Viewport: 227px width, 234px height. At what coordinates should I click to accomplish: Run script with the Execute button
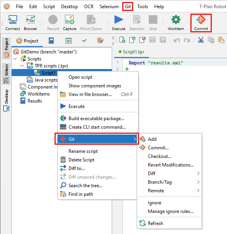point(119,23)
